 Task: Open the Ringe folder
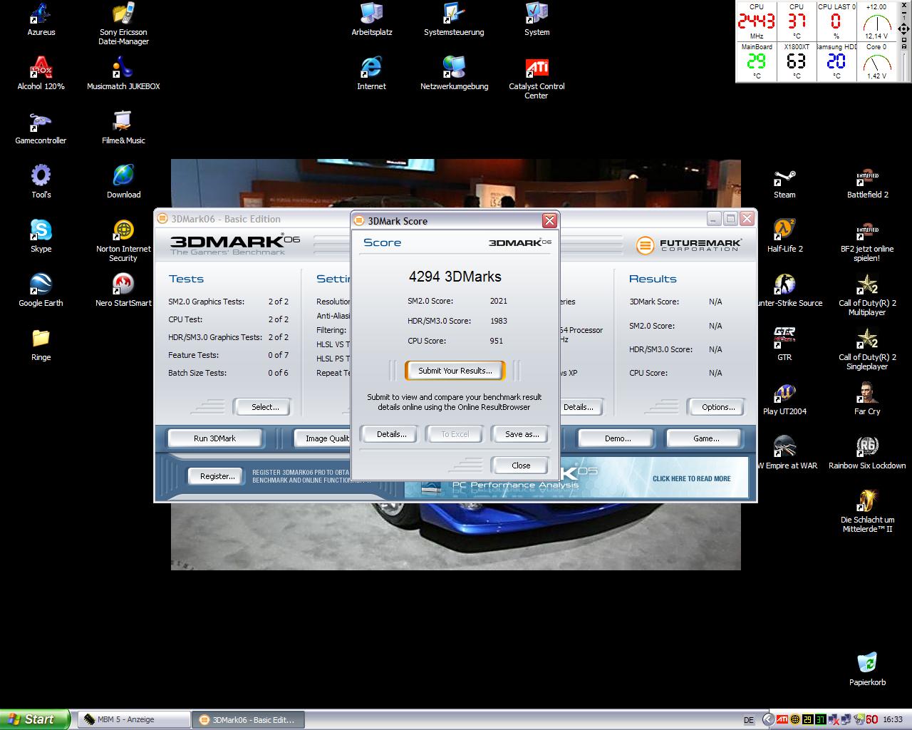point(41,344)
